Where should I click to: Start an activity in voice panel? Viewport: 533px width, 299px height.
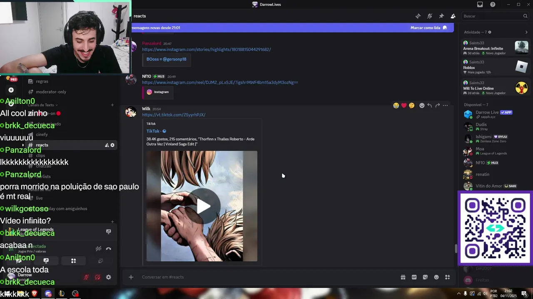point(73,261)
